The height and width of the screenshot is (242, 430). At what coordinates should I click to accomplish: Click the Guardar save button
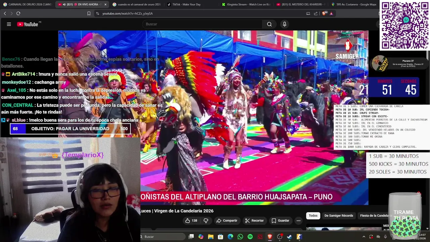[280, 220]
